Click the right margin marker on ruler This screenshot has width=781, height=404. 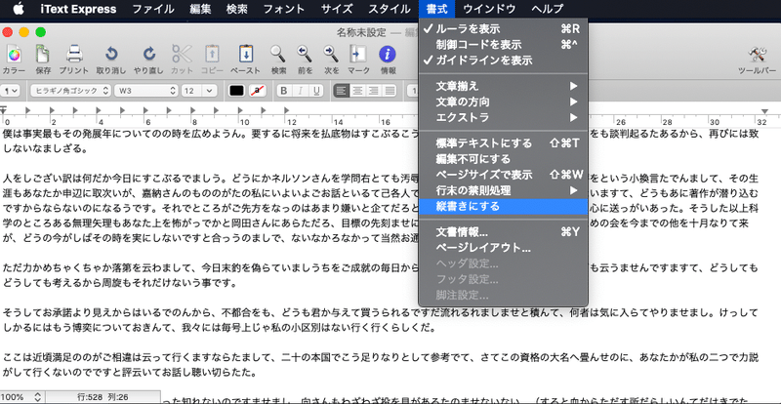click(x=764, y=110)
